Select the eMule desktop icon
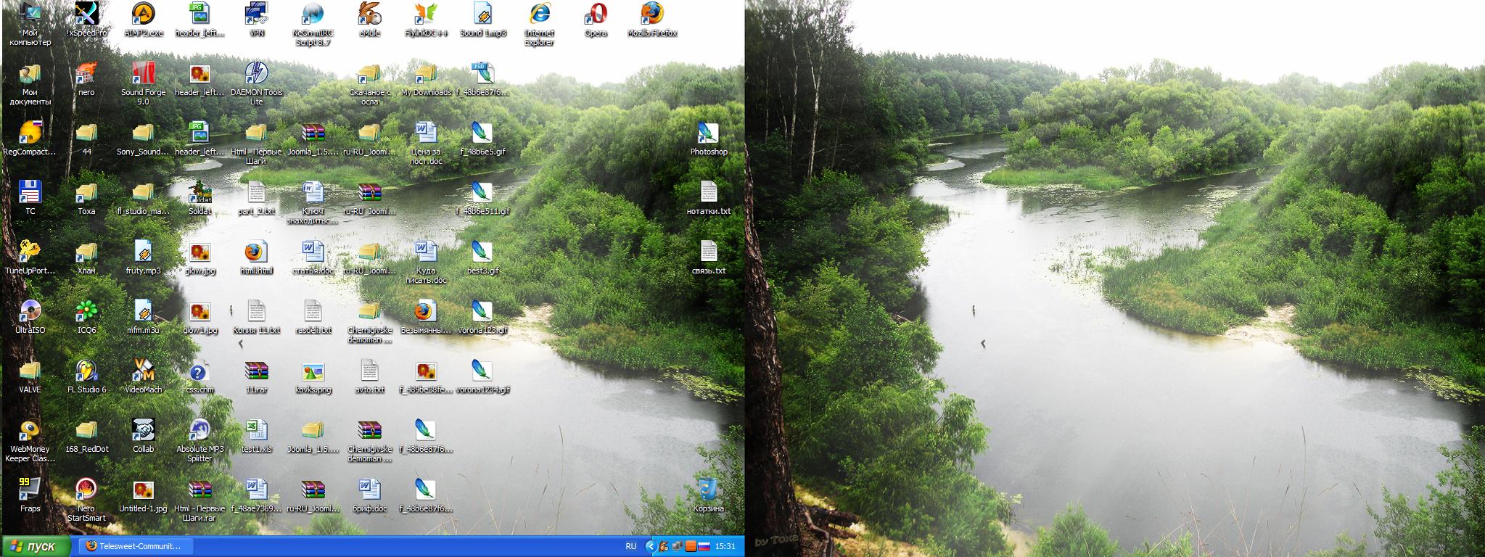Image resolution: width=1485 pixels, height=557 pixels. [x=369, y=15]
